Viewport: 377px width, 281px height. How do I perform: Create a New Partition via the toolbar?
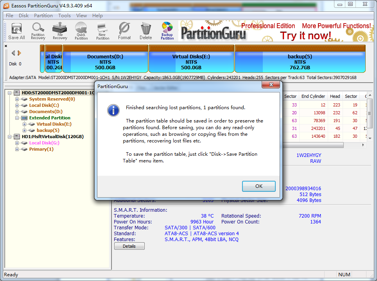pos(103,31)
